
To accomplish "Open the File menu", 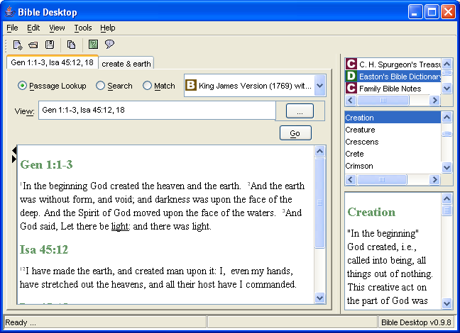I will 12,28.
